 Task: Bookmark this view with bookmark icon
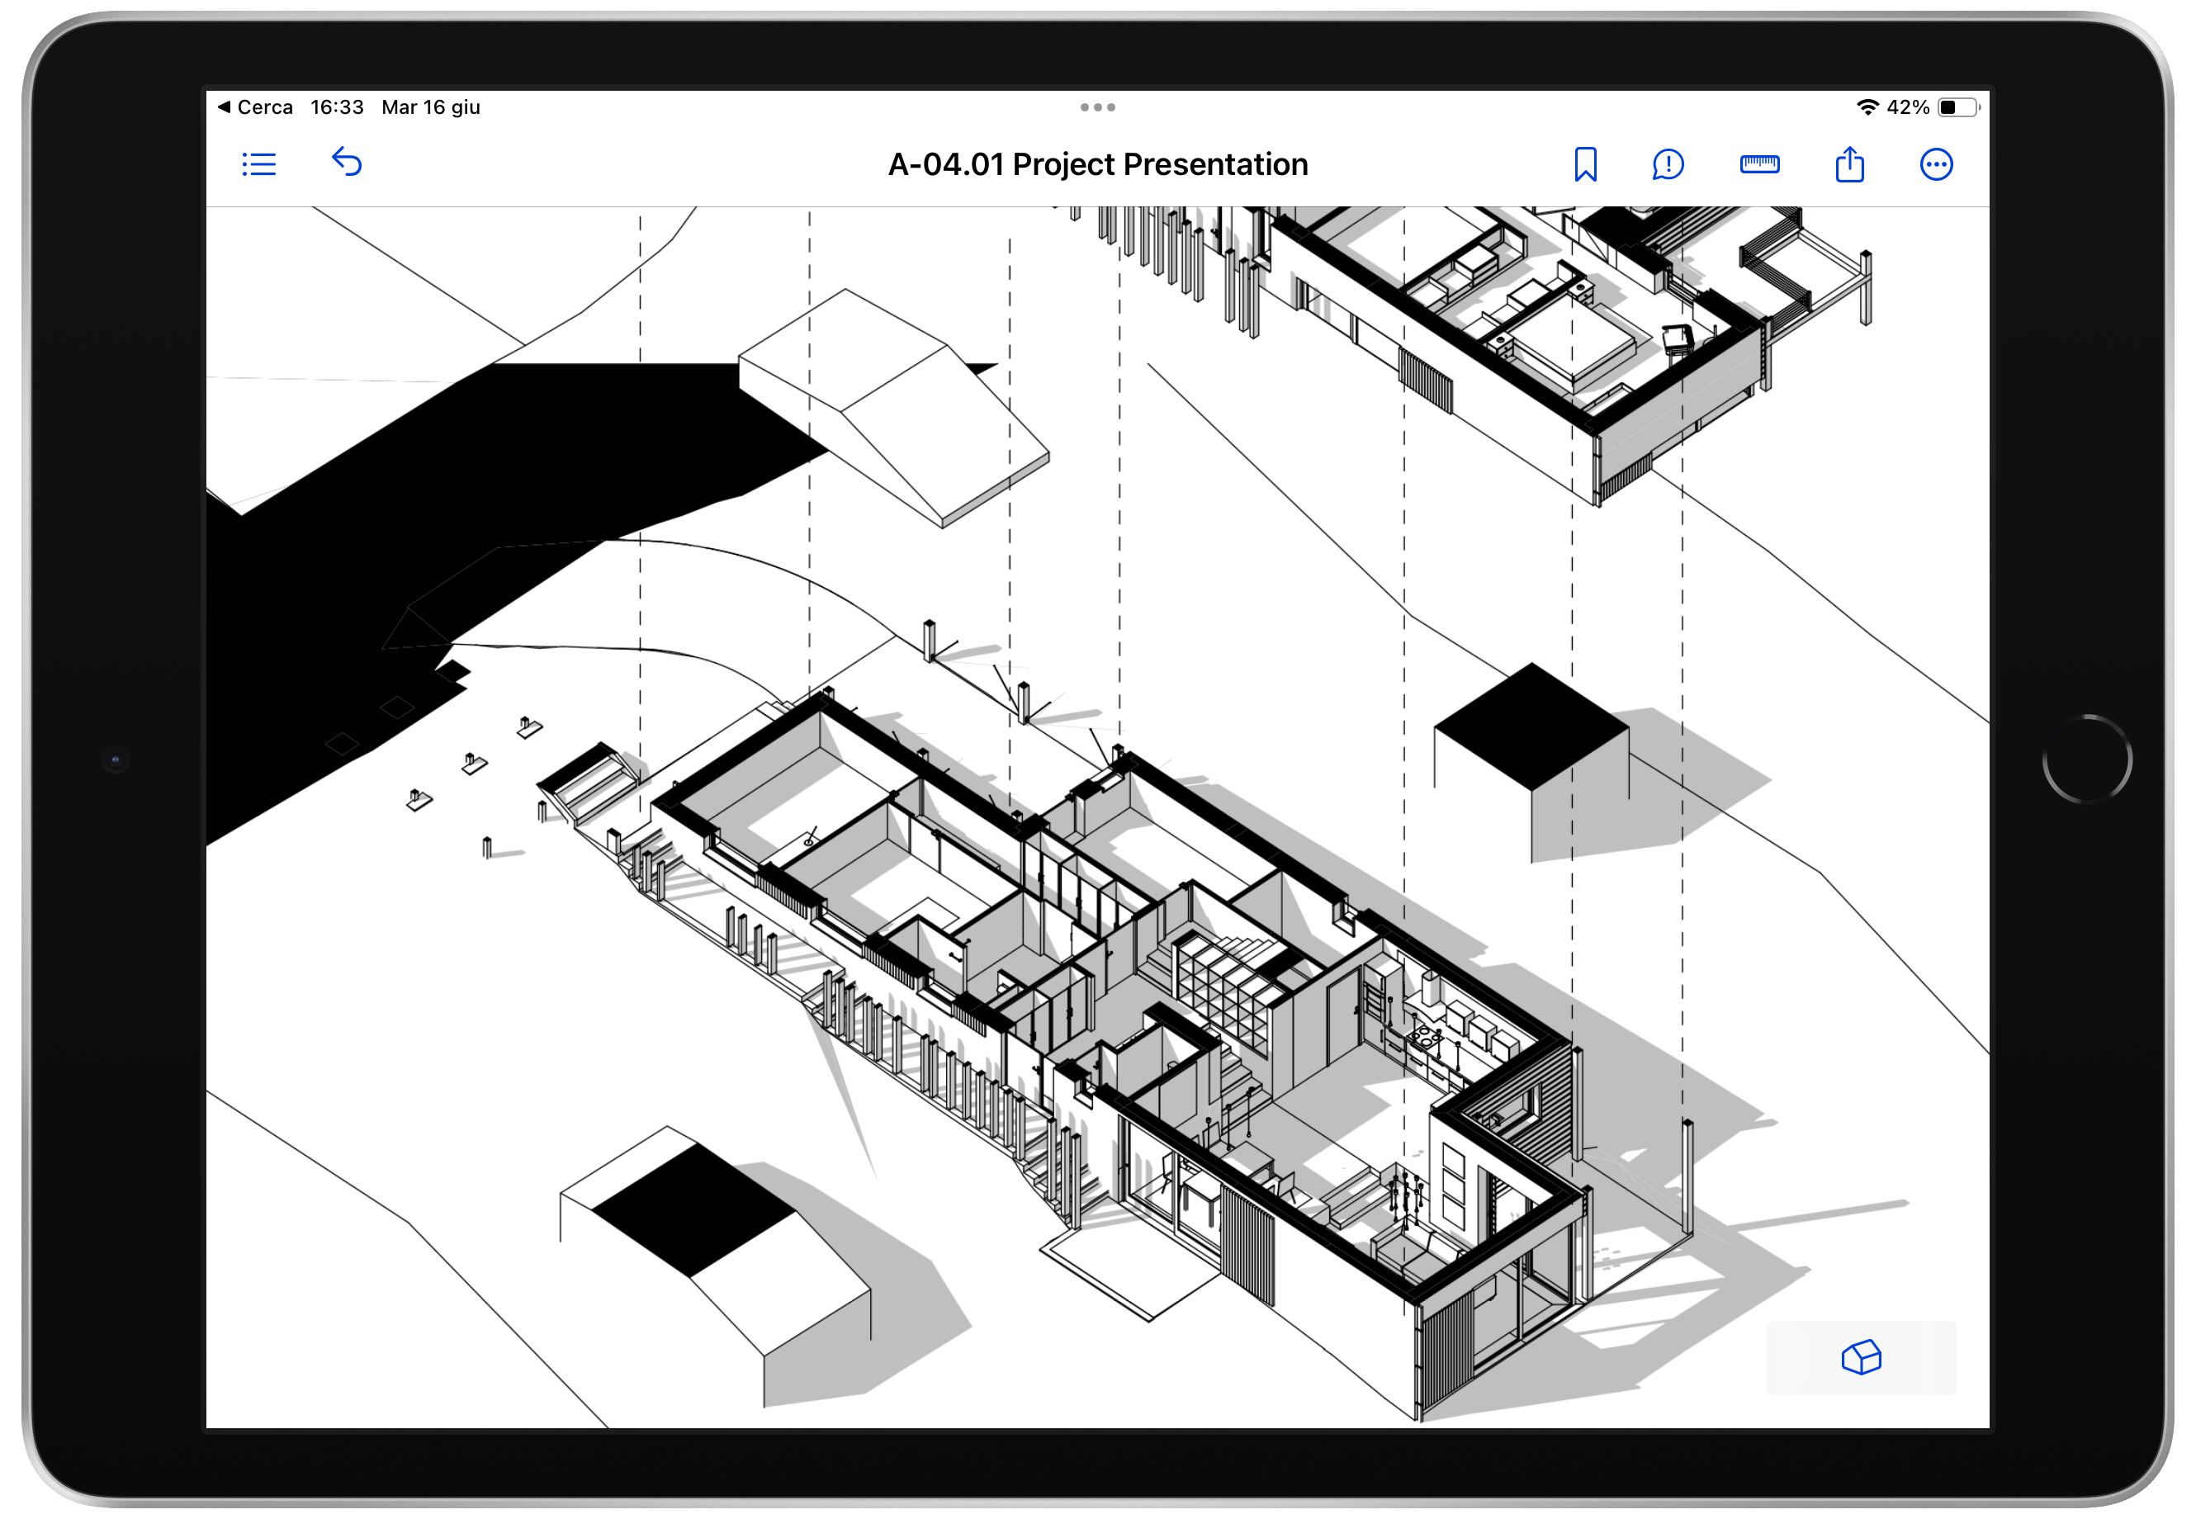[x=1585, y=164]
